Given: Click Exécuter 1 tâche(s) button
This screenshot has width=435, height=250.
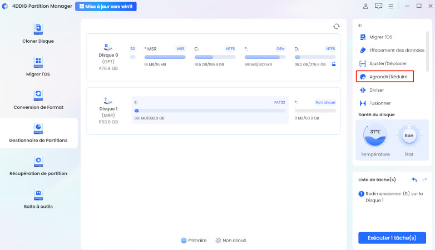Looking at the screenshot, I should [392, 238].
